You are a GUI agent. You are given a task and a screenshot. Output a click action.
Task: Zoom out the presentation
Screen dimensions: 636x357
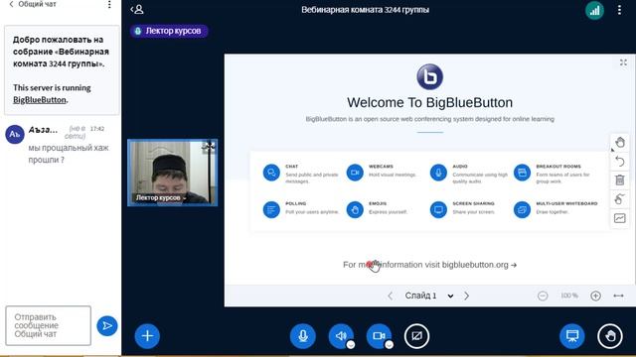tap(543, 296)
